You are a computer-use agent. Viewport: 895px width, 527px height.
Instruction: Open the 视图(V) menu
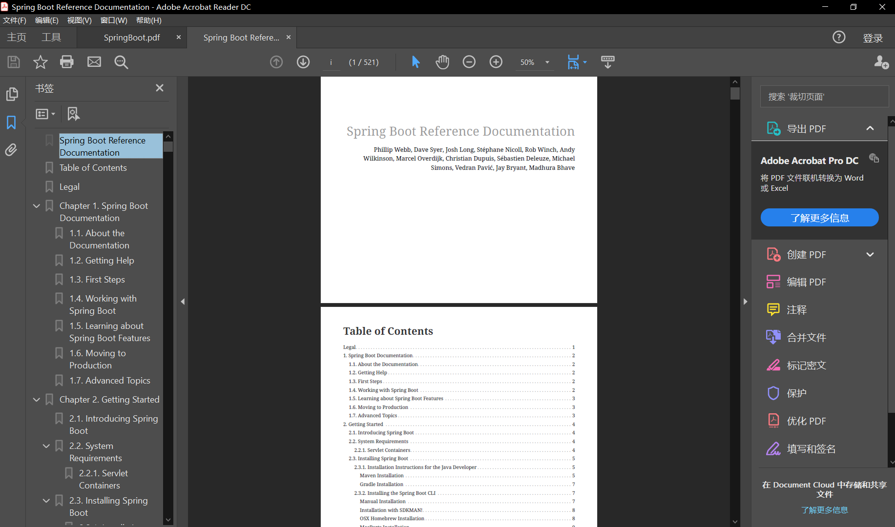click(80, 20)
